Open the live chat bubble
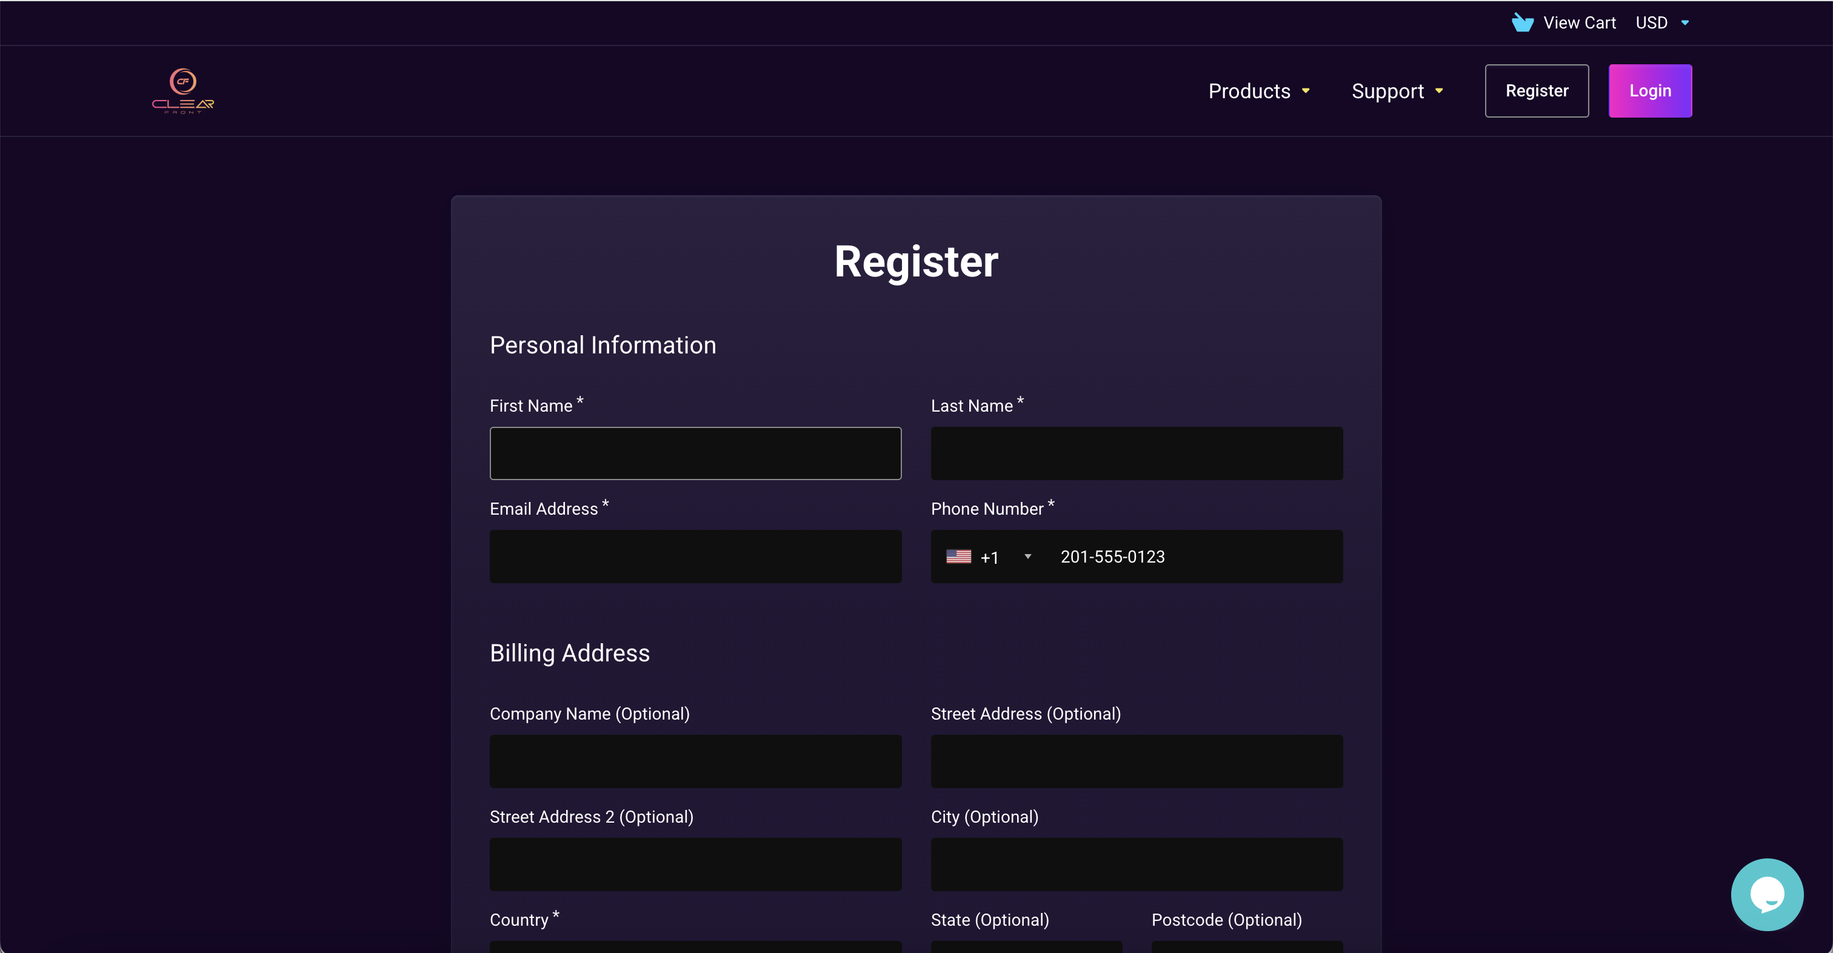Image resolution: width=1833 pixels, height=953 pixels. pos(1766,894)
